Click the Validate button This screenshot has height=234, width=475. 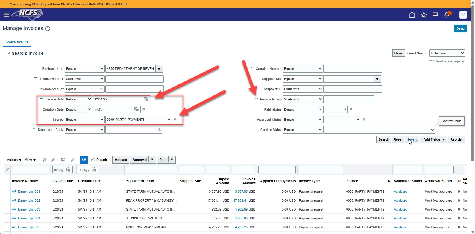tap(121, 160)
